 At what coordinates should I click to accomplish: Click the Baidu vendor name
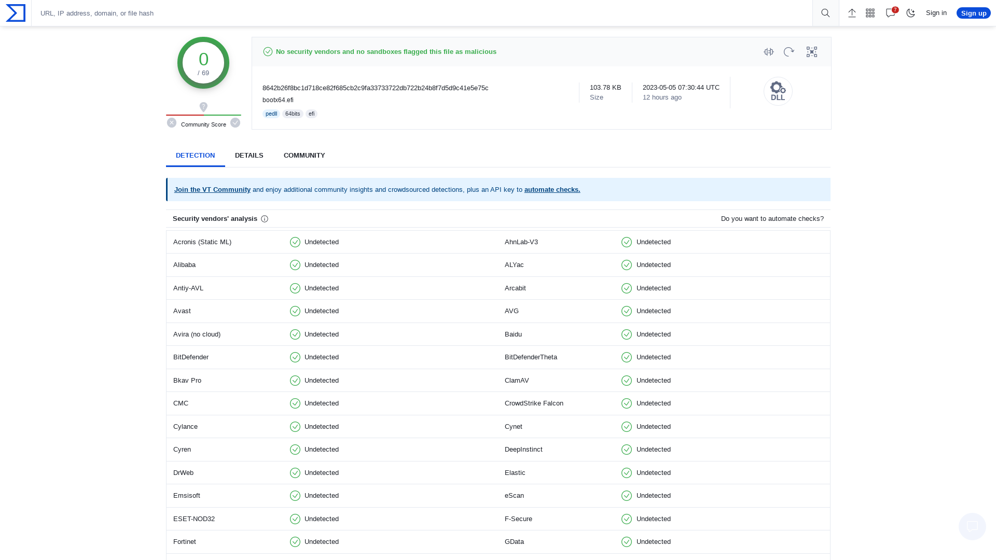click(x=513, y=334)
